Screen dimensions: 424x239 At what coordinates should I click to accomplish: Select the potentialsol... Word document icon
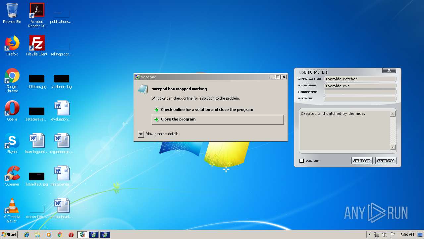point(62,208)
